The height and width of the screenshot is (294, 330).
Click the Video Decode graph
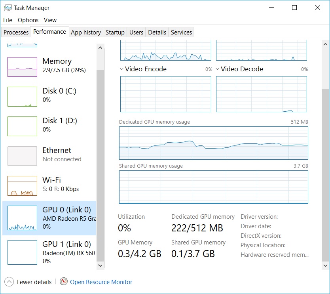tap(262, 94)
